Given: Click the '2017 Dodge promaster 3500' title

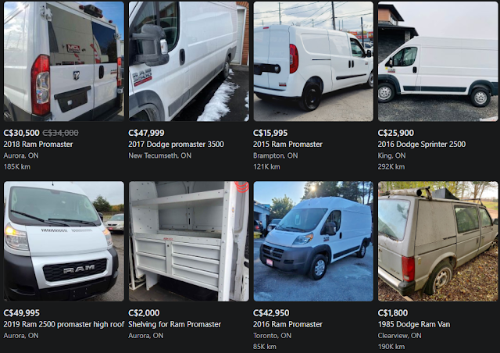Looking at the screenshot, I should pyautogui.click(x=176, y=144).
